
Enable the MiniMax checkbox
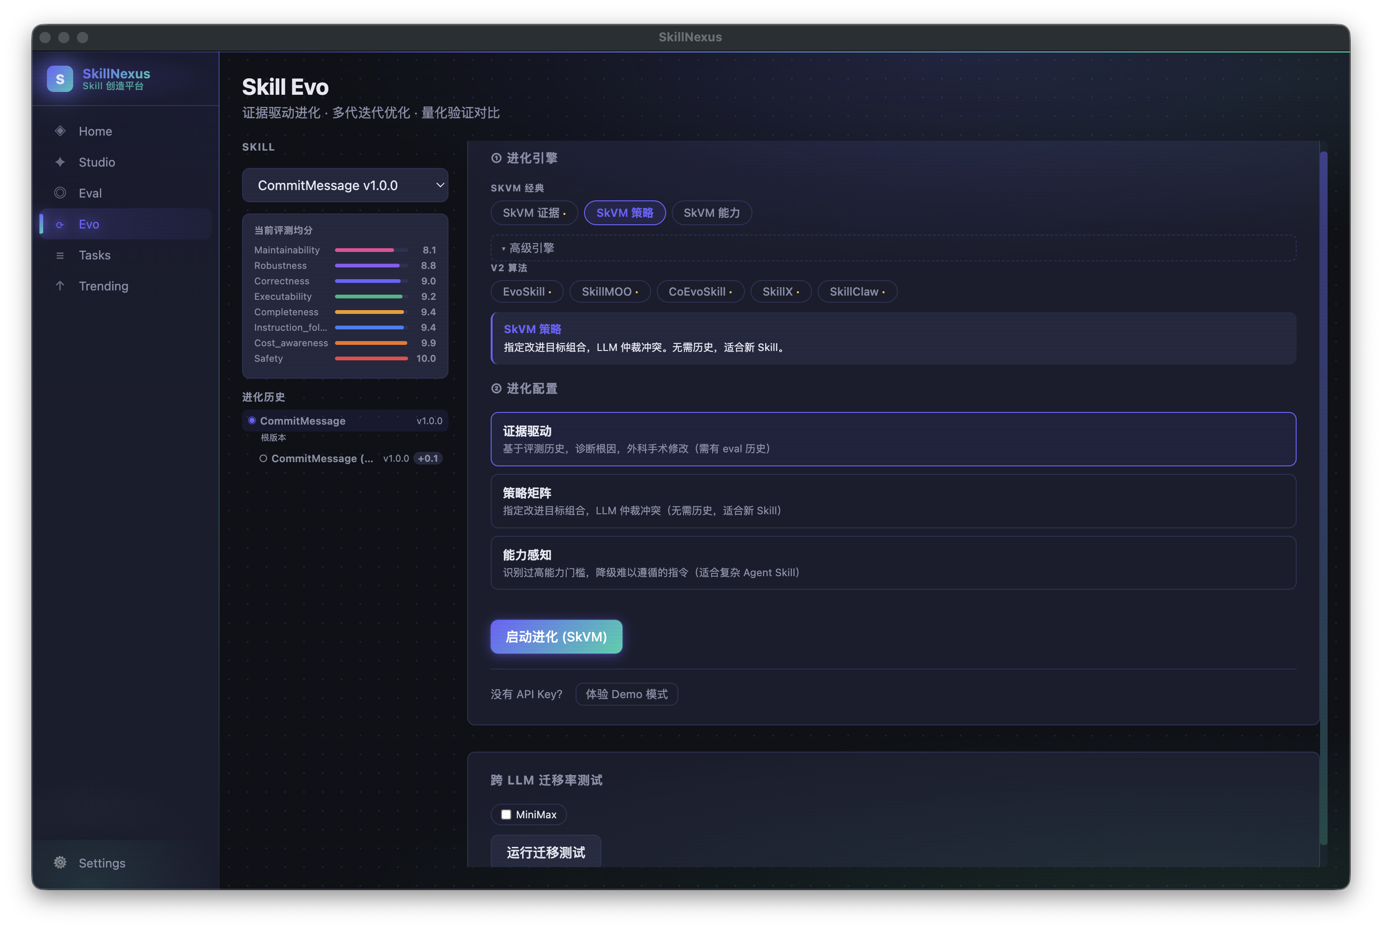(x=506, y=815)
